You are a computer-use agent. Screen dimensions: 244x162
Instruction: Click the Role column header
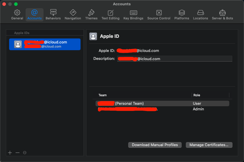click(197, 95)
